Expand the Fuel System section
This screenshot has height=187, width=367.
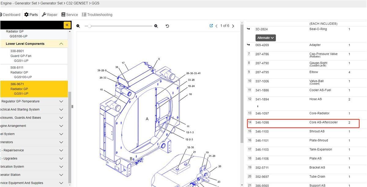pos(61,134)
